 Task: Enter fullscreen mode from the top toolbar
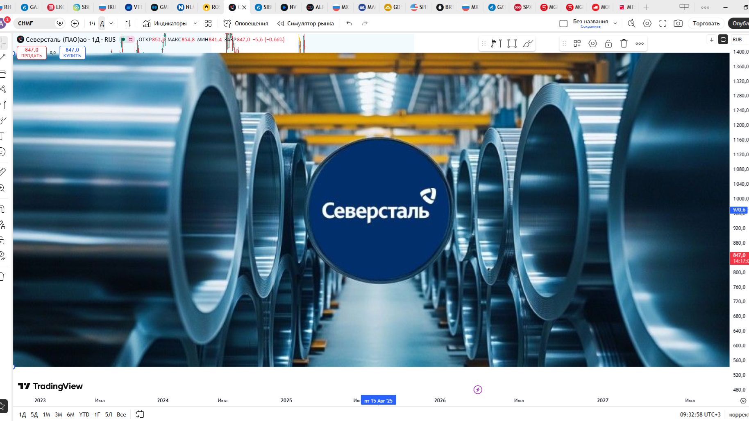[x=663, y=23]
